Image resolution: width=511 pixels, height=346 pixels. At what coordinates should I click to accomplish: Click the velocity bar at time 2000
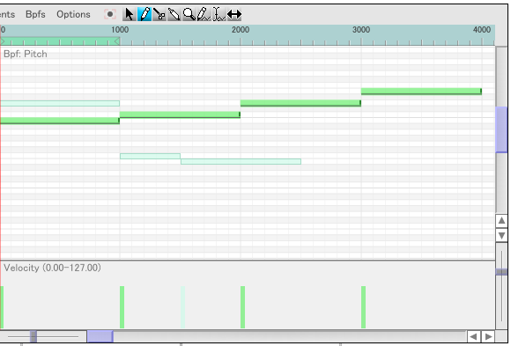point(242,307)
